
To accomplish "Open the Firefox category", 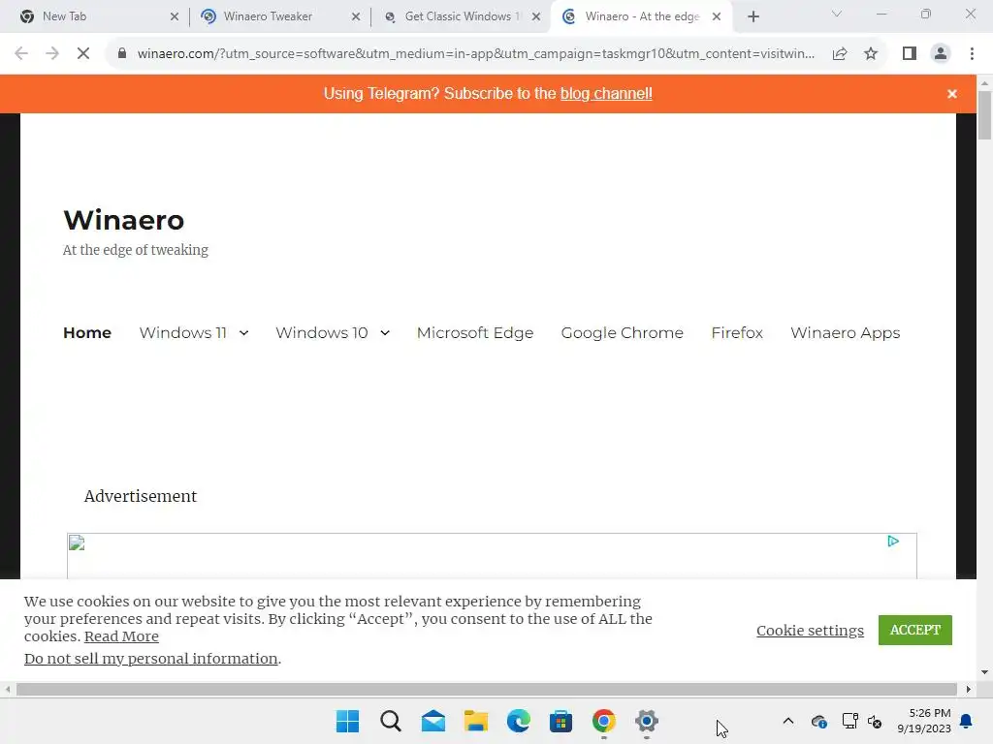I will coord(737,333).
